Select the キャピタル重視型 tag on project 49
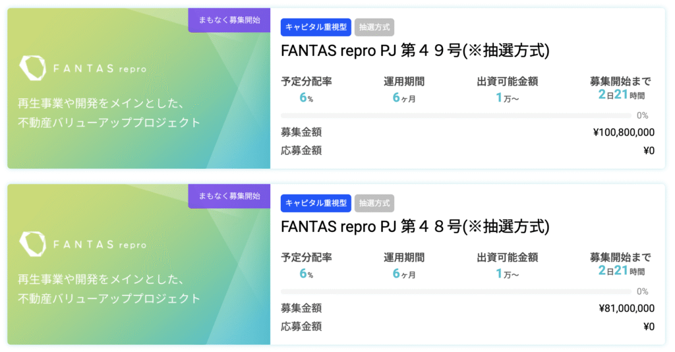This screenshot has width=675, height=352. click(x=316, y=27)
